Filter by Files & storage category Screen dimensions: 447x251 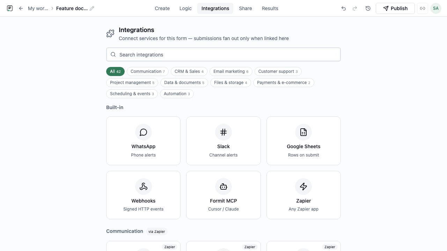(x=230, y=83)
